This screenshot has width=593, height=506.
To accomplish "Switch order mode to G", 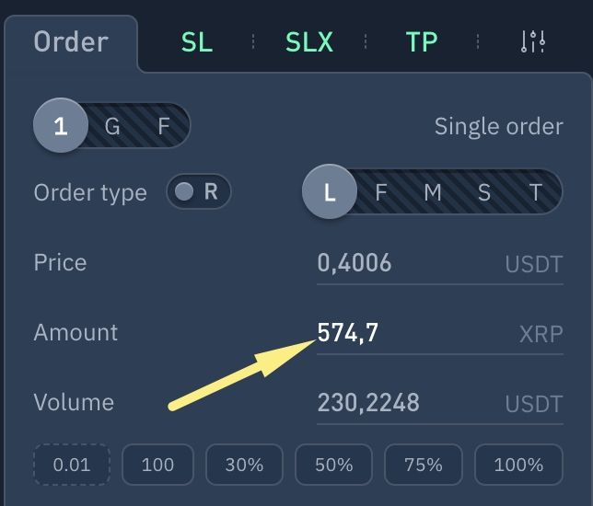I will click(x=112, y=126).
